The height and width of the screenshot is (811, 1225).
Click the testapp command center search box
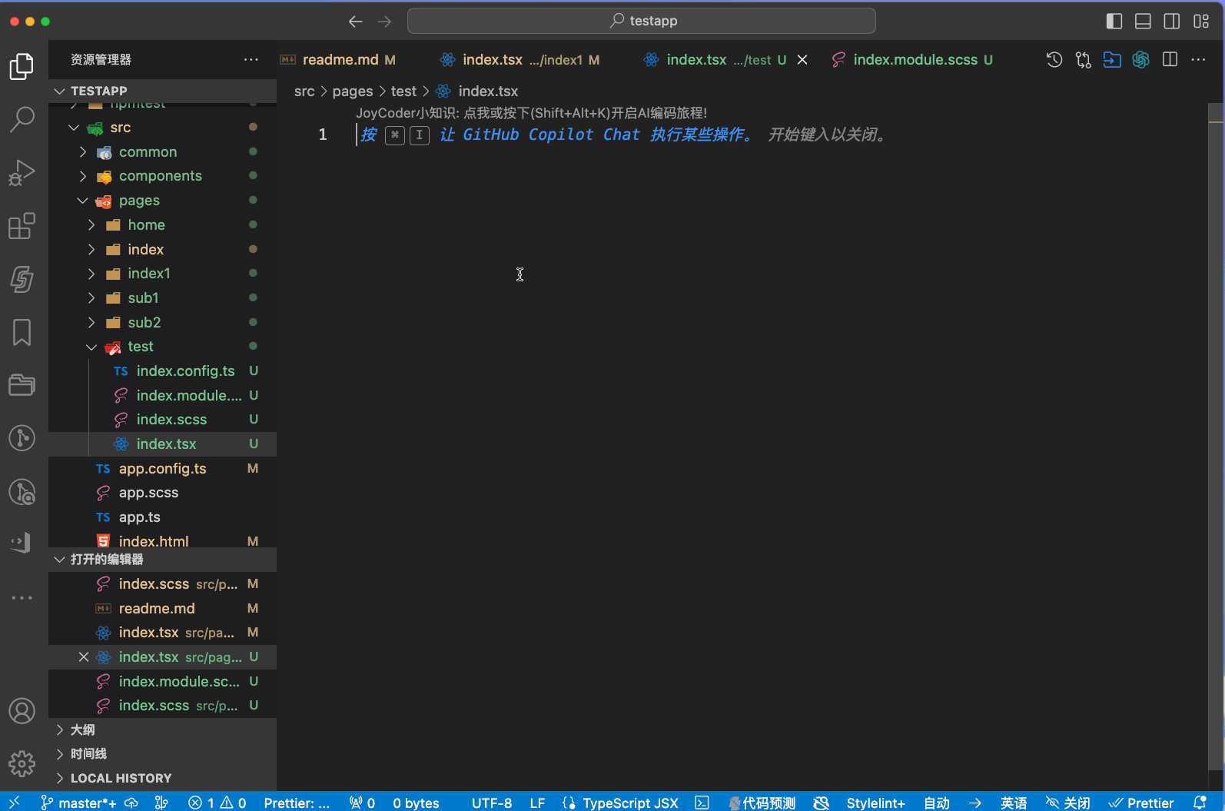coord(642,21)
